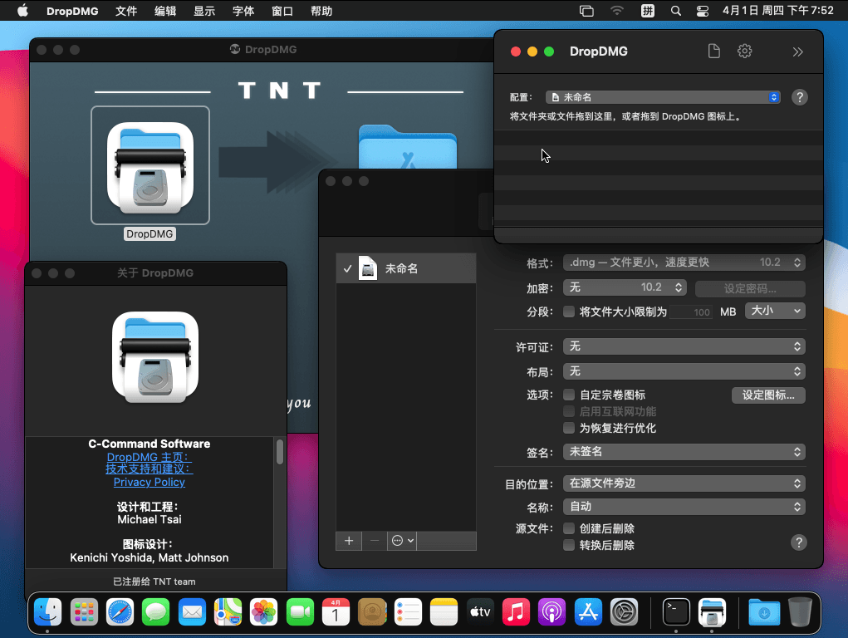The image size is (848, 638).
Task: Expand toolbar overflow double-chevron in DropDMG window
Action: pyautogui.click(x=797, y=52)
